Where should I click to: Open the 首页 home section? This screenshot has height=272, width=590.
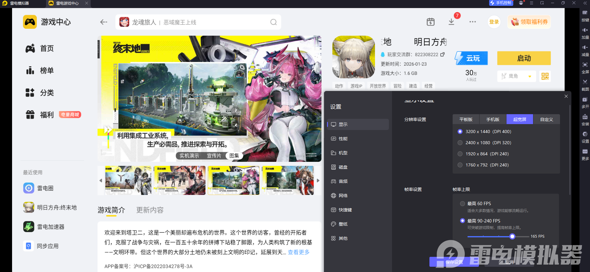pos(40,48)
